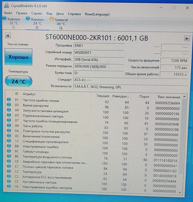This screenshot has height=202, width=193.
Task: Click the yellow warning icon for drive Q:
Action: coord(51,19)
